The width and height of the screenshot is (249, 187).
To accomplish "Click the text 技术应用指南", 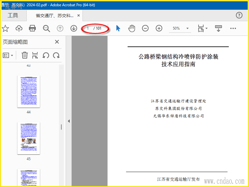I will tap(178, 64).
